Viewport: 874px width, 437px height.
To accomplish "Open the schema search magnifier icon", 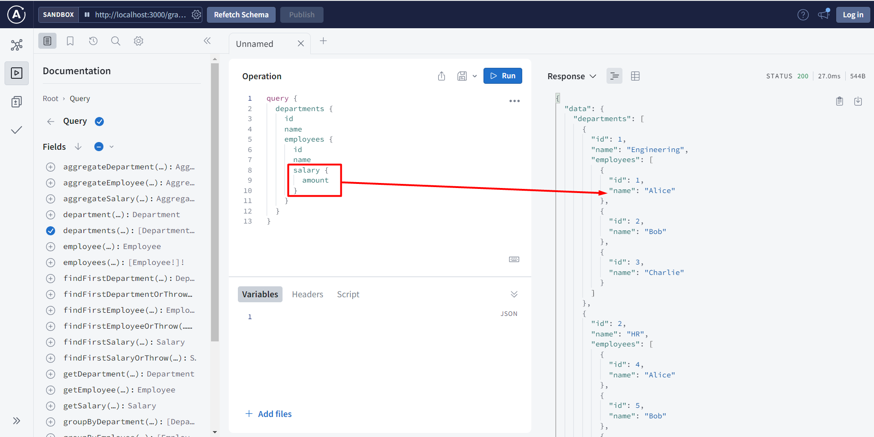I will 116,41.
